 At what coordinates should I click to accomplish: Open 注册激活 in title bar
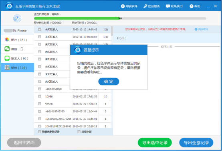point(151,6)
